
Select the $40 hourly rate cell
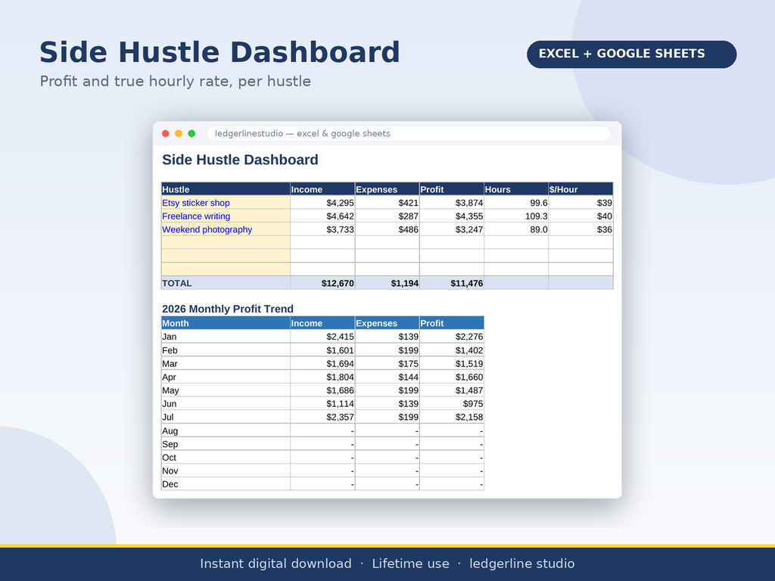click(x=580, y=216)
